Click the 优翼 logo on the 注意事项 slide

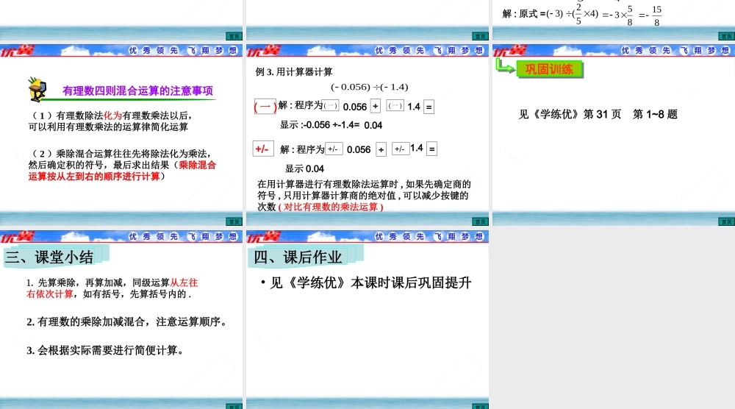pyautogui.click(x=18, y=51)
